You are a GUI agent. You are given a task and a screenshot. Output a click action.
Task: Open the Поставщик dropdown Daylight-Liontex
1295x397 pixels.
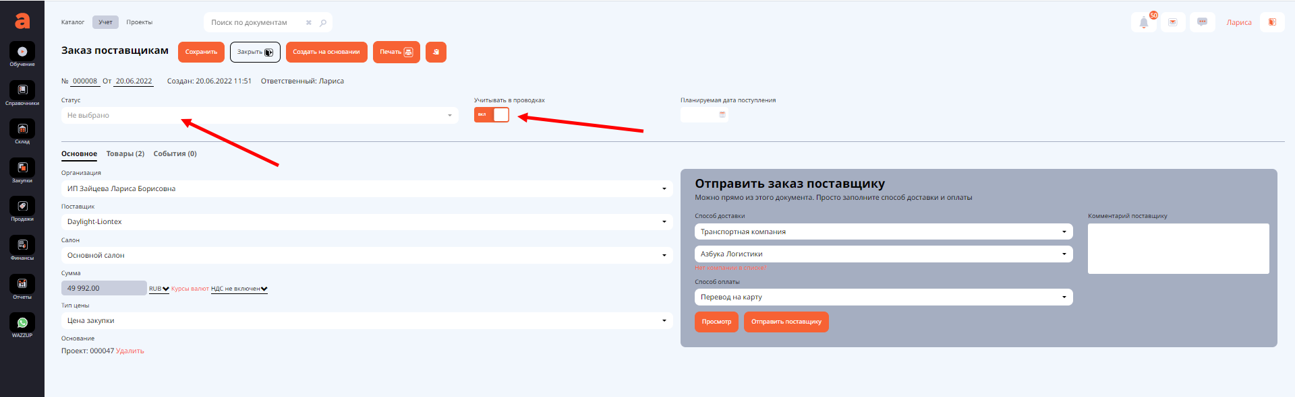pyautogui.click(x=366, y=222)
